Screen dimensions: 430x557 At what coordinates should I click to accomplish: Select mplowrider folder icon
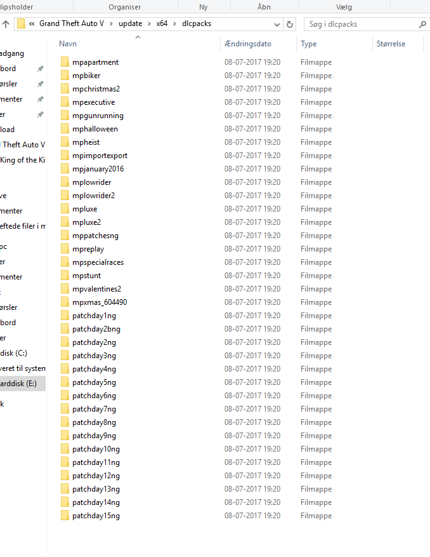point(65,182)
